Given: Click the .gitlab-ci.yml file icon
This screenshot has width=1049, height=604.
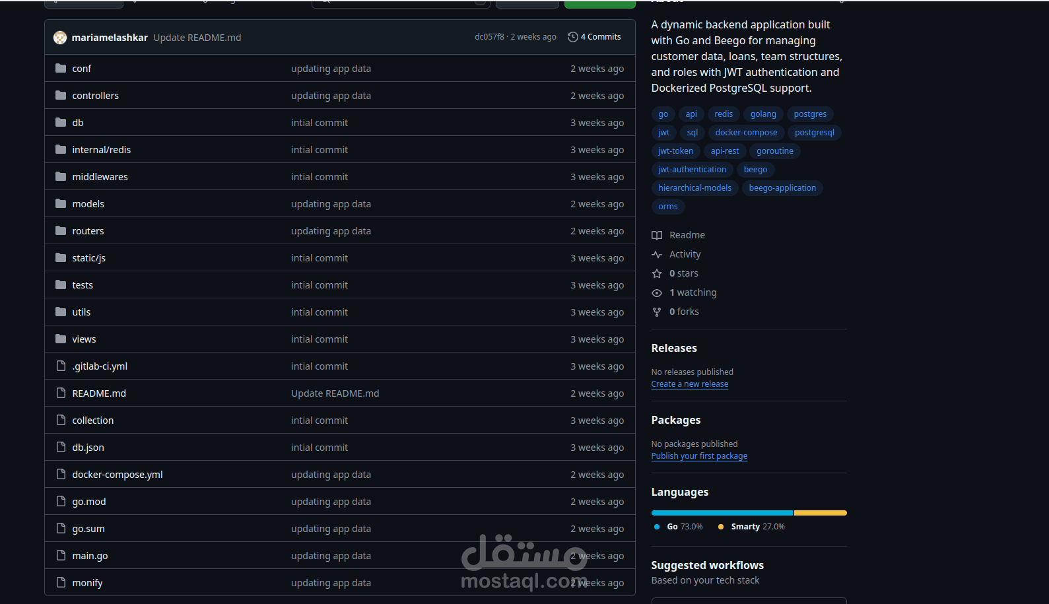Looking at the screenshot, I should pos(61,366).
